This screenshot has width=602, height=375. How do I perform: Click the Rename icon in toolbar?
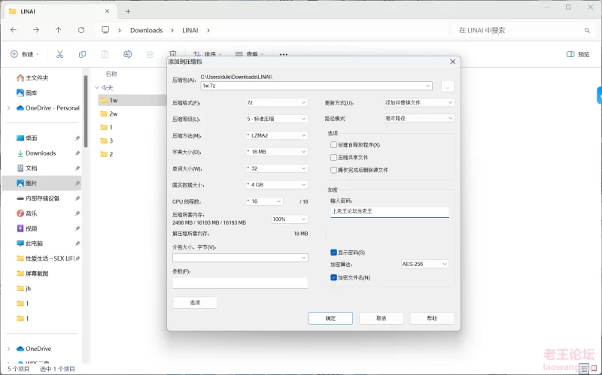pos(127,54)
